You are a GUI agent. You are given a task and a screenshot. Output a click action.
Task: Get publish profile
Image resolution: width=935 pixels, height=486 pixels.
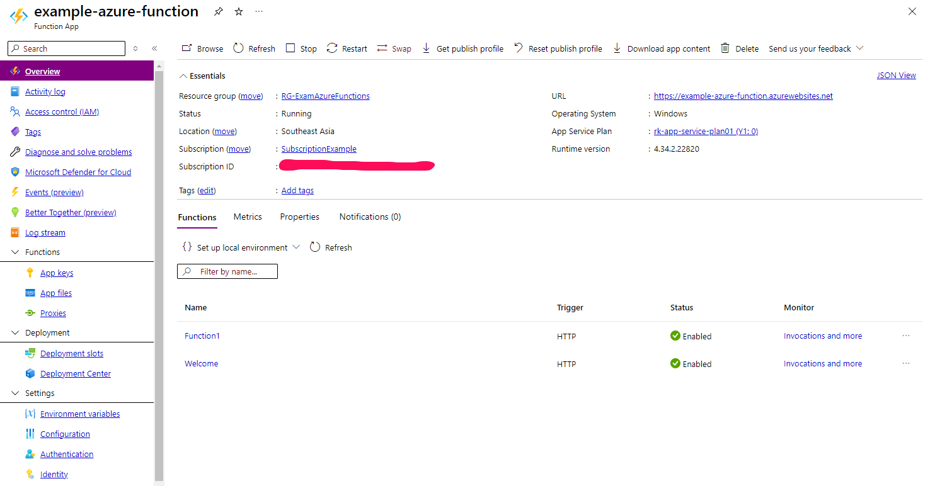[x=462, y=48]
